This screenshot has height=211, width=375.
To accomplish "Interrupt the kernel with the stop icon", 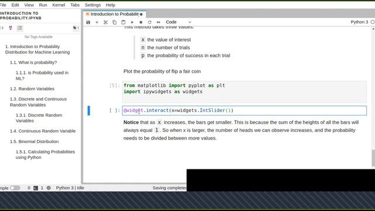I will tap(141, 22).
